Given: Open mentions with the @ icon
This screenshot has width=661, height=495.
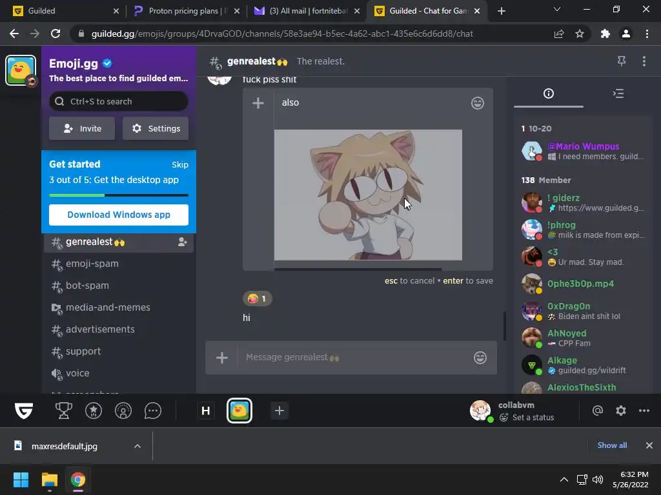Looking at the screenshot, I should 597,411.
